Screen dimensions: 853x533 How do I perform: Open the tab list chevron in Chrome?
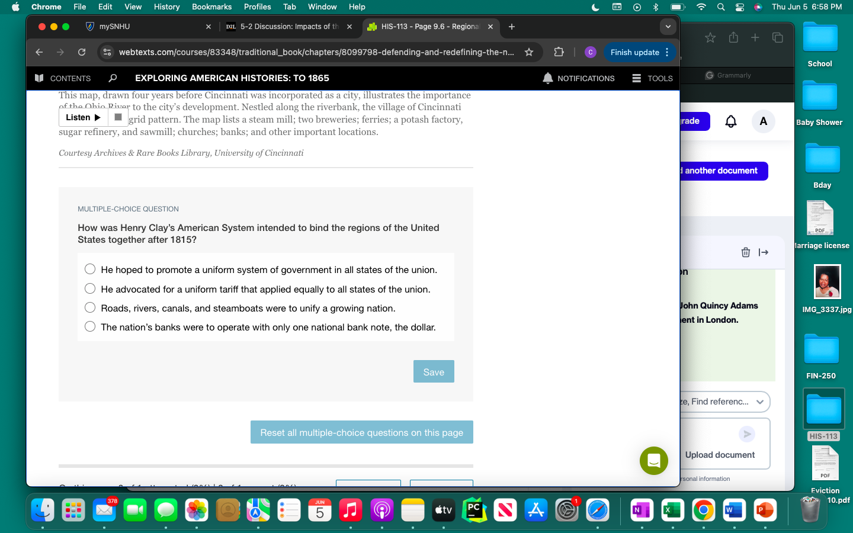668,27
